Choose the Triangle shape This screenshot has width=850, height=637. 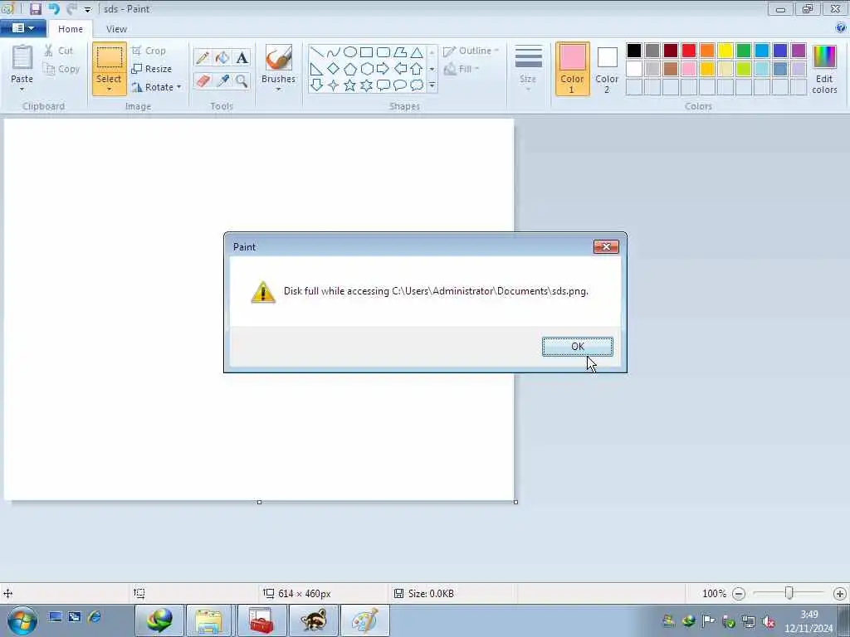pyautogui.click(x=417, y=52)
